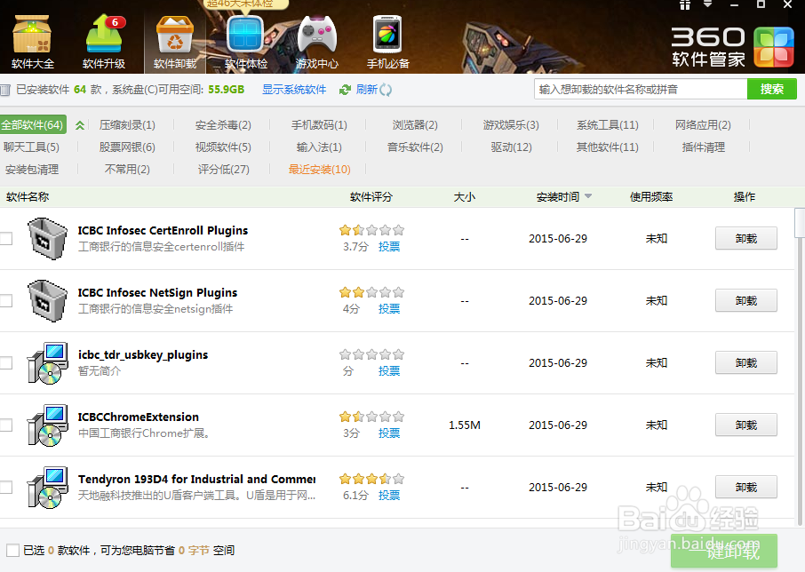Tick the checkbox for ICBC Infosec NetSign Plugins
The width and height of the screenshot is (805, 572).
pyautogui.click(x=5, y=300)
